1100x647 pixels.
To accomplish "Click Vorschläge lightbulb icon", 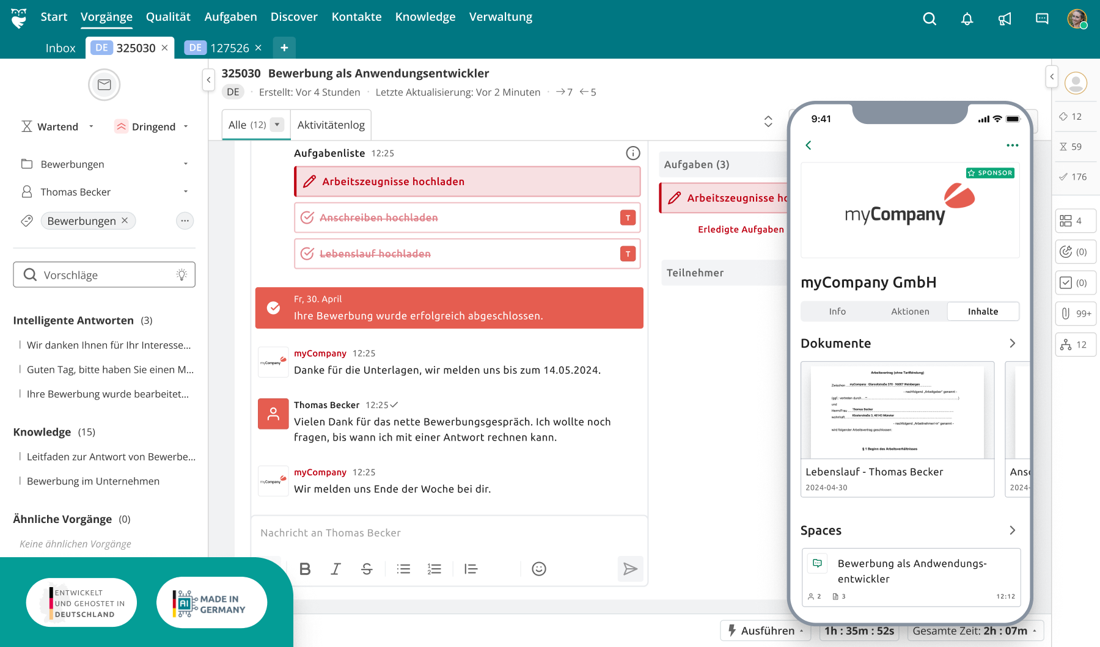I will click(182, 275).
